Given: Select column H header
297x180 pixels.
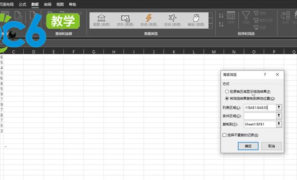Looking at the screenshot, I should tap(114, 52).
